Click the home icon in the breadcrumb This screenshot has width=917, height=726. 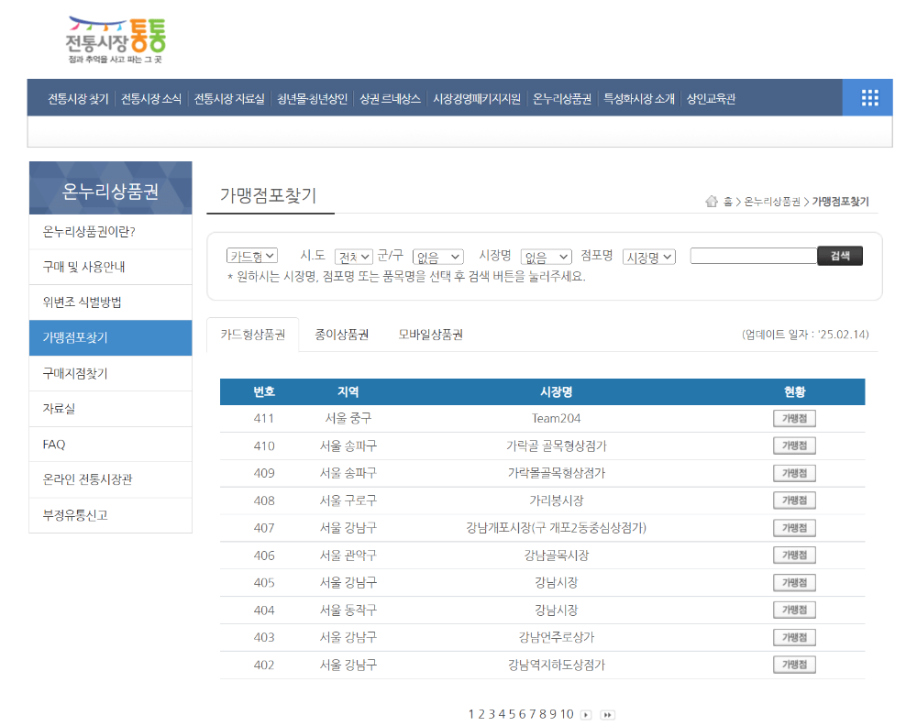710,201
